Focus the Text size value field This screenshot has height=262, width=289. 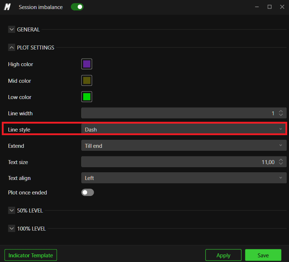(184, 162)
